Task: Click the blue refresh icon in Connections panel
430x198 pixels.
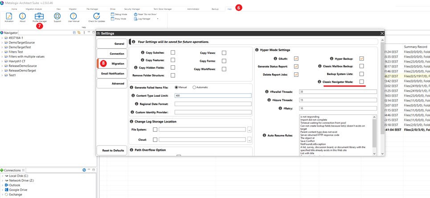Action: pyautogui.click(x=84, y=170)
